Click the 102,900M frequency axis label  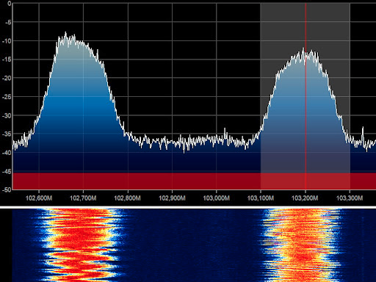coord(172,198)
